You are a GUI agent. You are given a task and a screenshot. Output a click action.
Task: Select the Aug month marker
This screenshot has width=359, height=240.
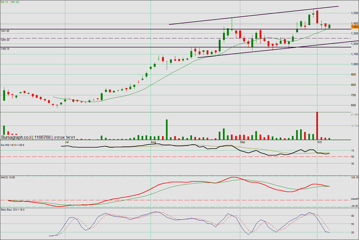coord(153,142)
